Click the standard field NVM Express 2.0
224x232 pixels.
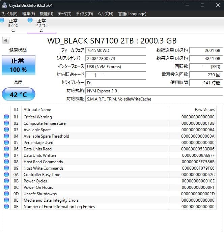point(154,91)
